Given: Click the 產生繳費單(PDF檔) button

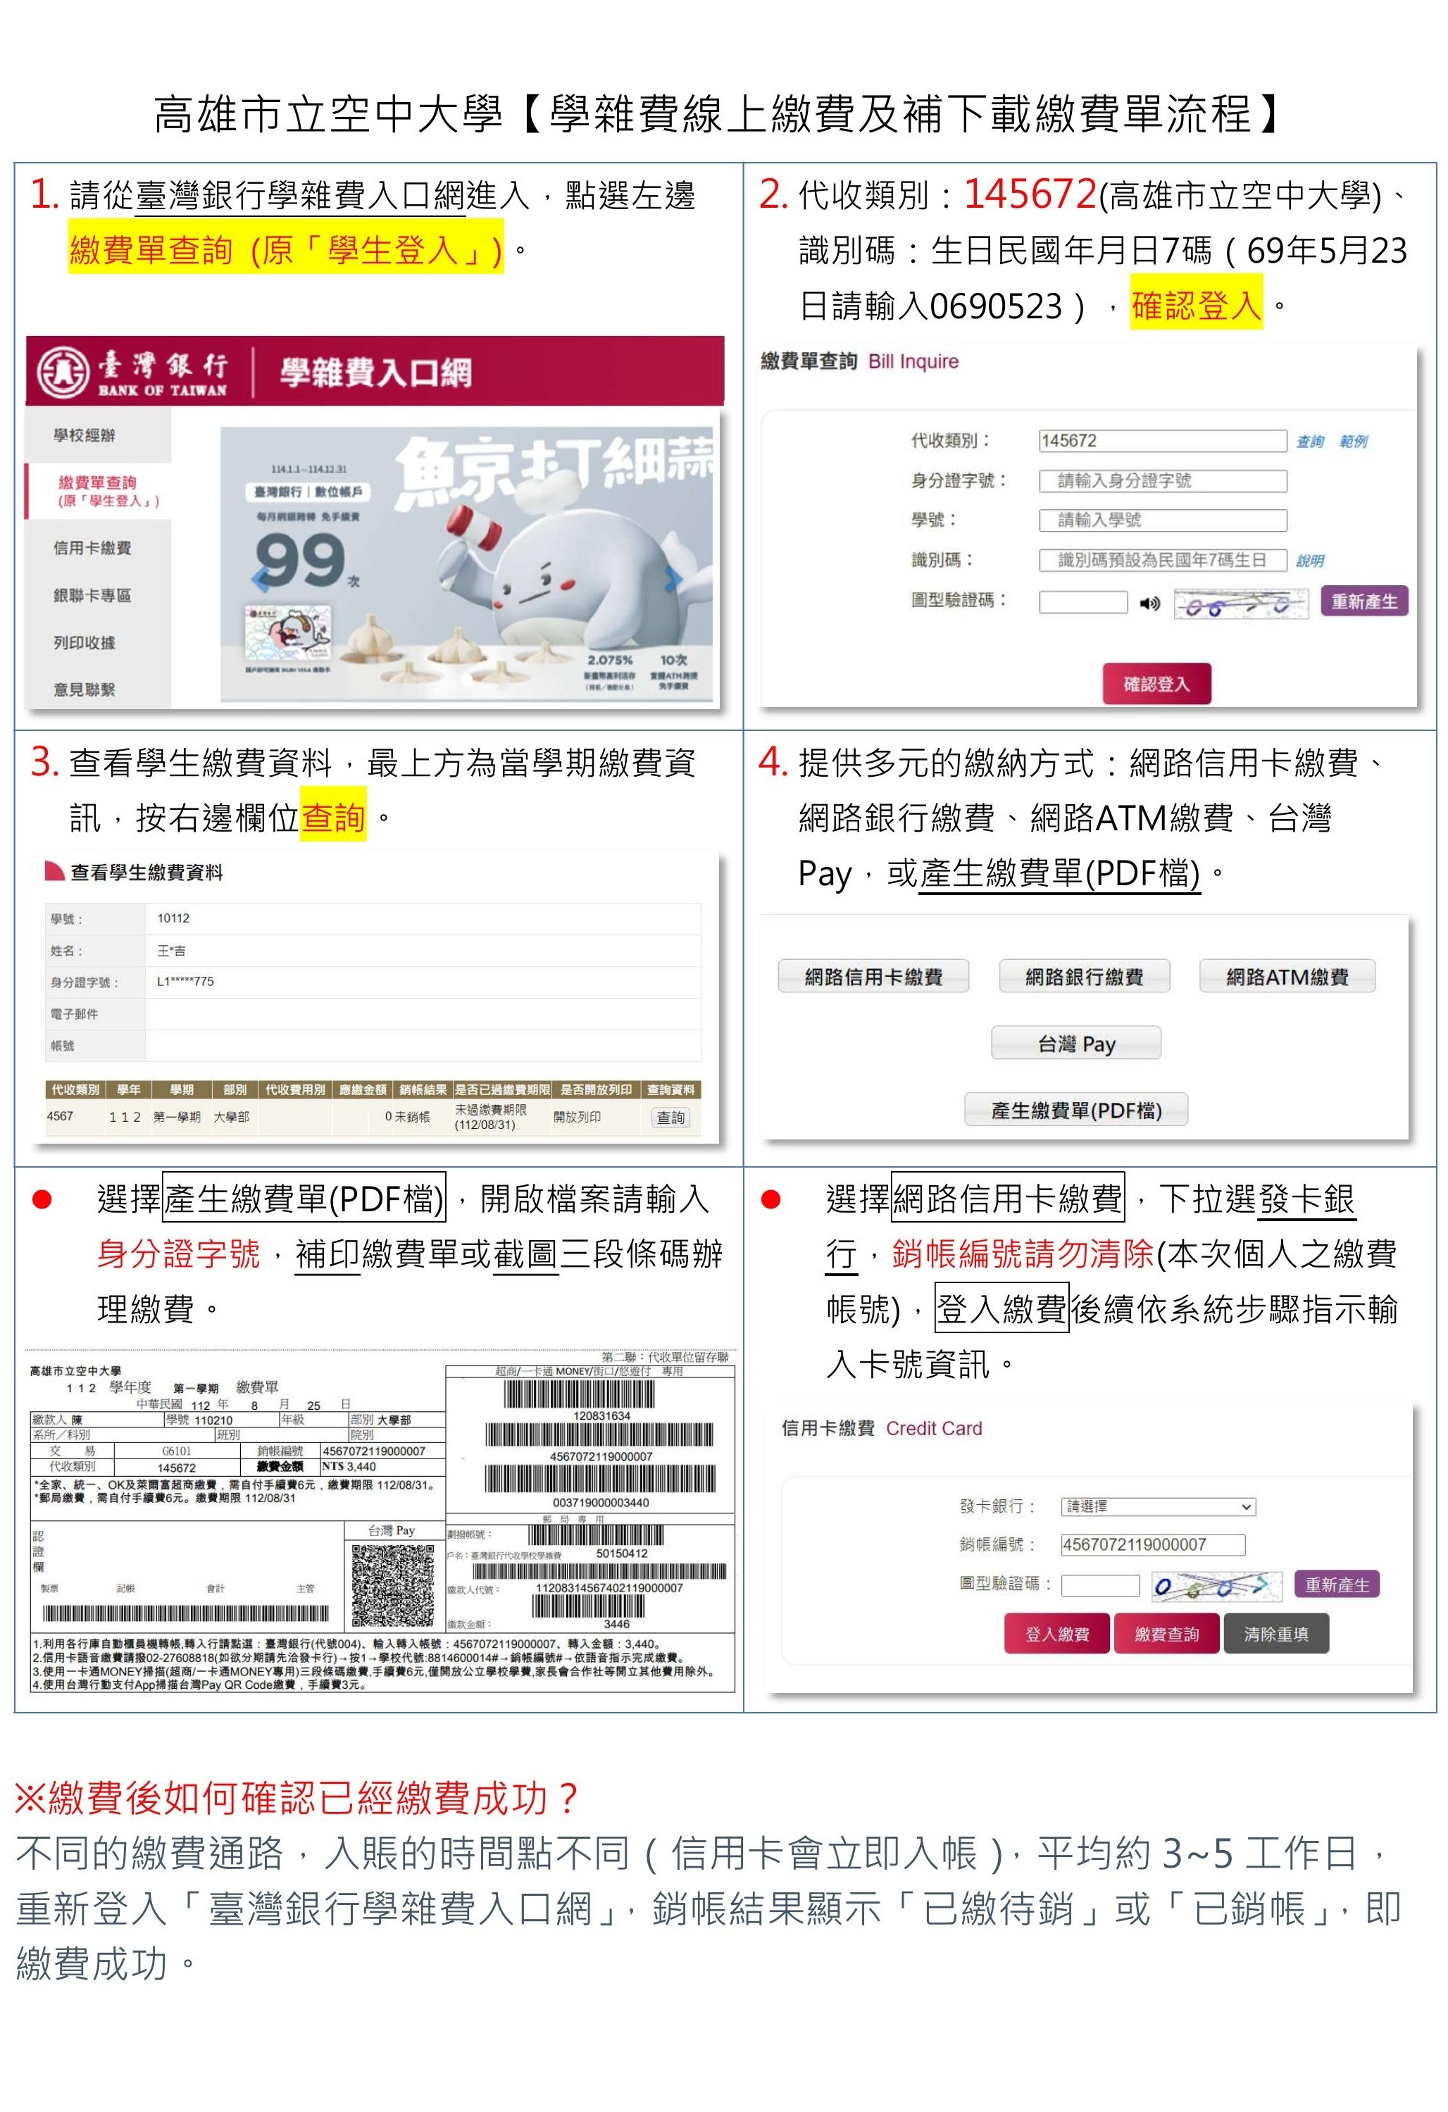Looking at the screenshot, I should coord(1075,1110).
